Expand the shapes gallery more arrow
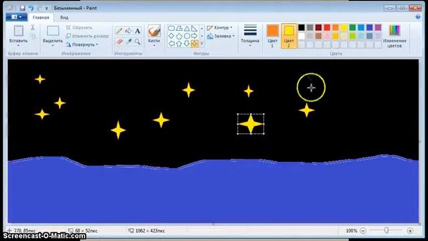Image resolution: width=428 pixels, height=241 pixels. coord(202,44)
